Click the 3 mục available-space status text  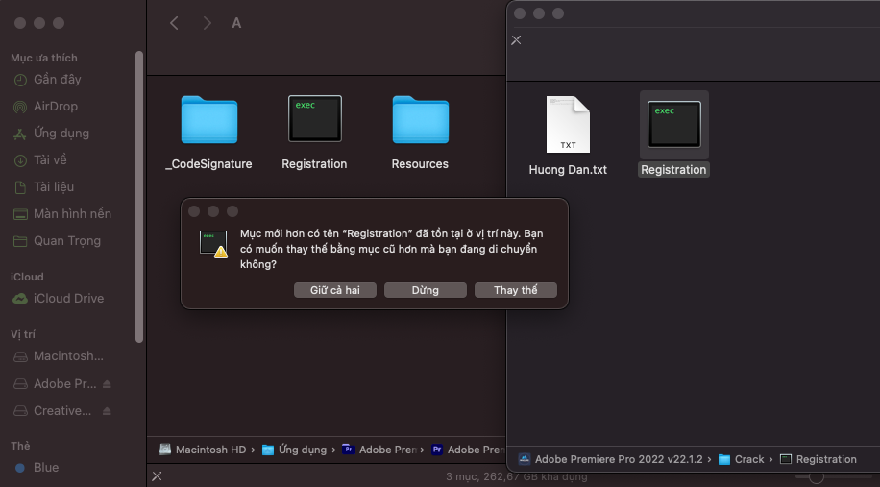point(516,477)
